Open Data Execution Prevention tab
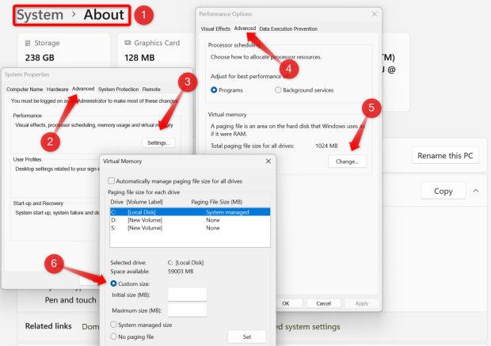Image resolution: width=491 pixels, height=346 pixels. (x=288, y=29)
